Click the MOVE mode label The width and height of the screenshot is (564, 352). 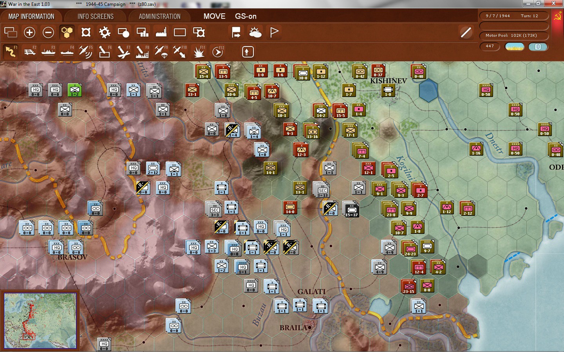[214, 16]
